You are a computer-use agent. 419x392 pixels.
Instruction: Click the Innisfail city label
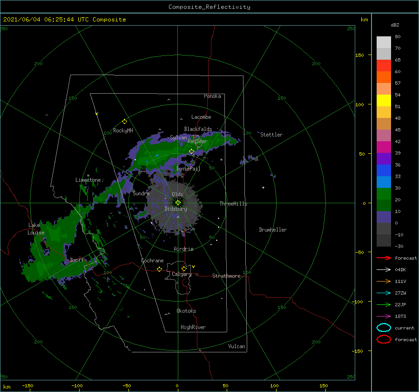188,169
